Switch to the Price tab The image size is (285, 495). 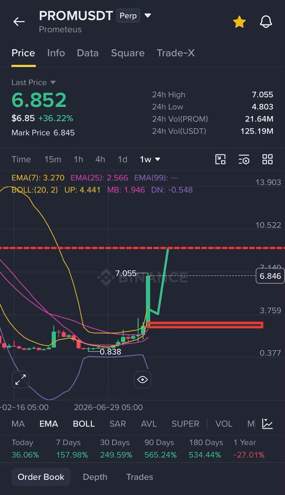(23, 53)
